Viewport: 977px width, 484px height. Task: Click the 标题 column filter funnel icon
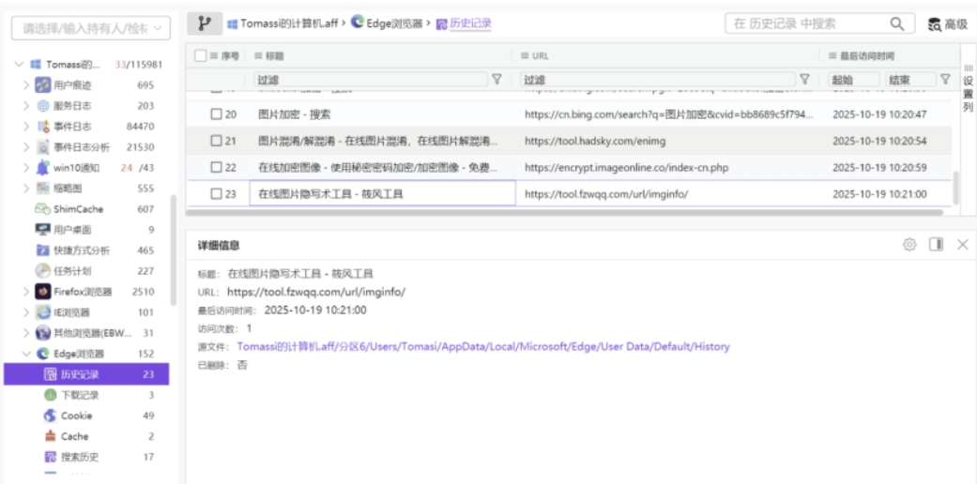coord(496,79)
